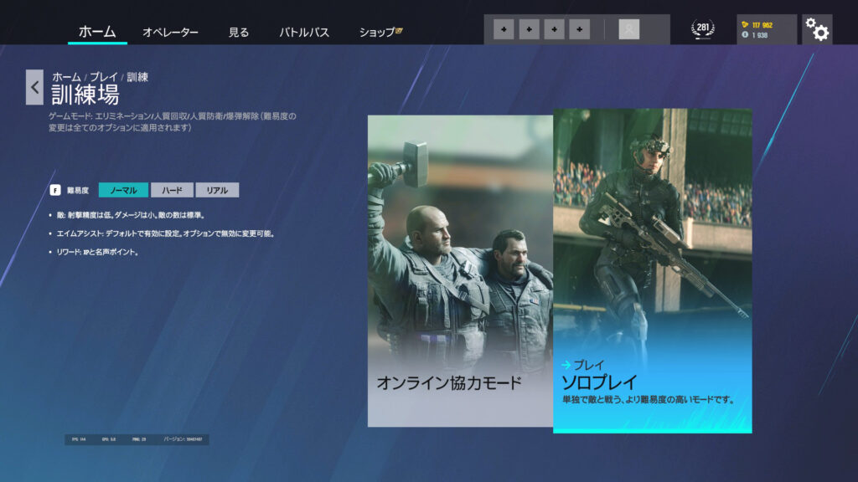
Task: Click the バージョン number in status bar
Action: click(183, 439)
